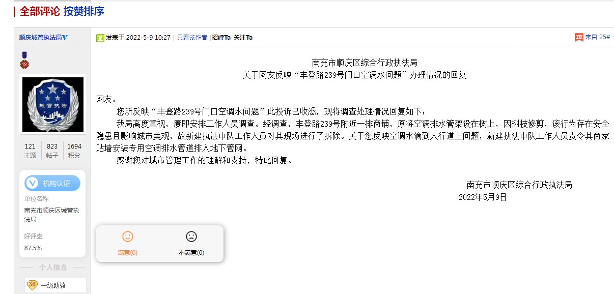614x294 pixels.
Task: Click the green poster icon before 发表于
Action: [101, 38]
